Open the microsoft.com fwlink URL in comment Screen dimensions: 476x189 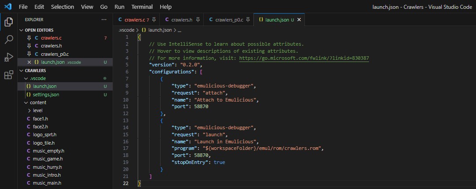tap(304, 58)
